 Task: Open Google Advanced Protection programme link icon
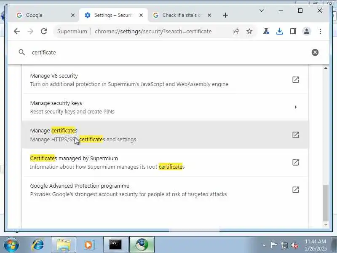(x=296, y=189)
